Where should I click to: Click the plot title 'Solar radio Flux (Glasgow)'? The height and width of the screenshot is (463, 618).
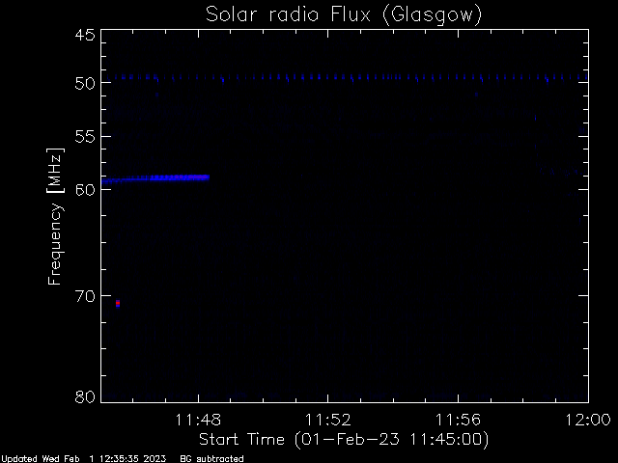344,14
